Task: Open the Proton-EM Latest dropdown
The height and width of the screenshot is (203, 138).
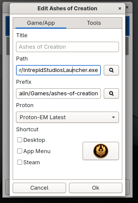Action: (67, 117)
